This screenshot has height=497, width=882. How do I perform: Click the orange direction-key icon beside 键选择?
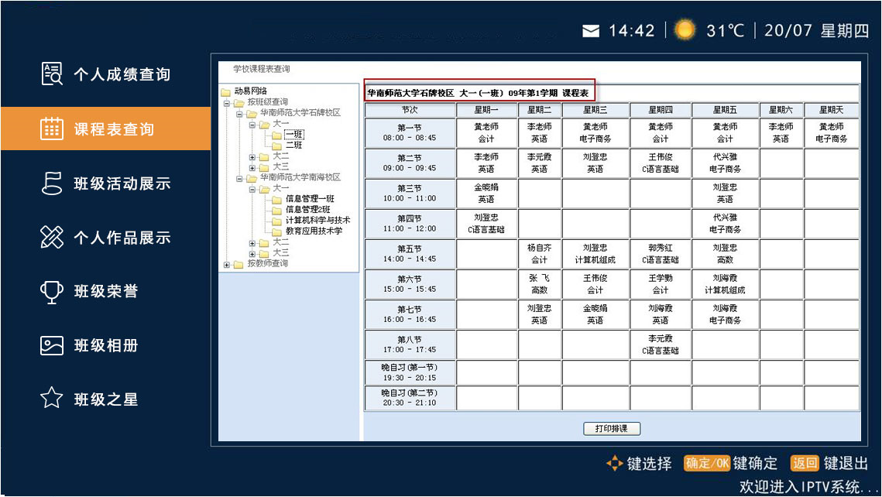(614, 464)
